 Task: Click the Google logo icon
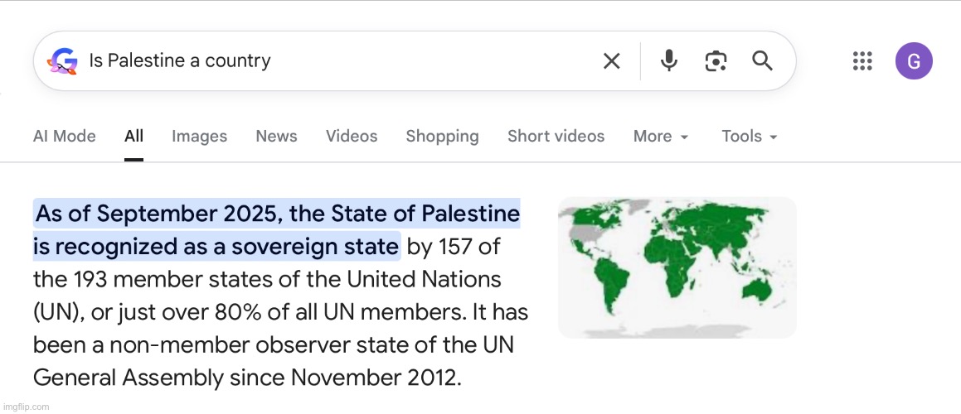pos(63,61)
